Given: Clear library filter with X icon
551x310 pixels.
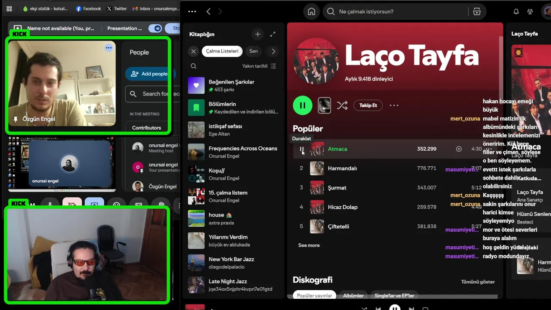Looking at the screenshot, I should coord(193,51).
